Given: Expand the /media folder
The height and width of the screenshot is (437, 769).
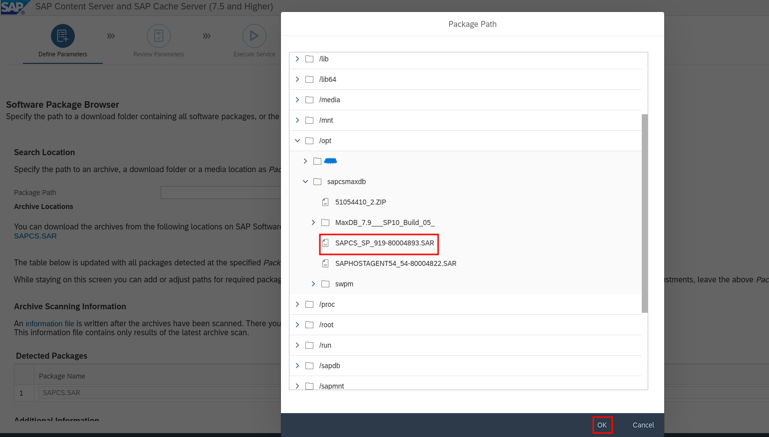Looking at the screenshot, I should click(297, 100).
